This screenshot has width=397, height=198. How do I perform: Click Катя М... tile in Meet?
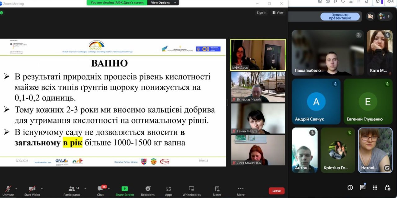click(x=380, y=53)
